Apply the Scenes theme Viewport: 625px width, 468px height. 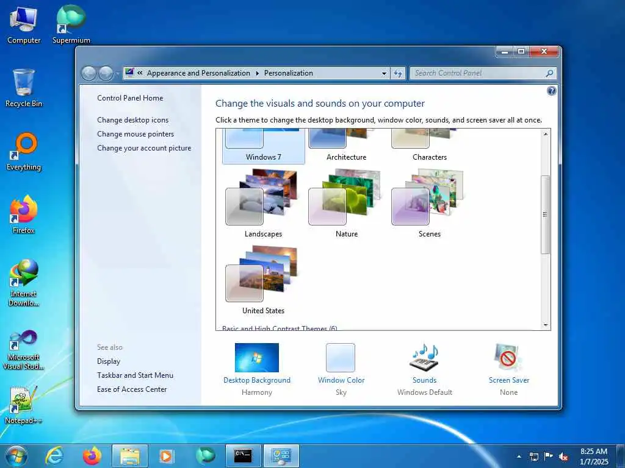[x=429, y=204]
